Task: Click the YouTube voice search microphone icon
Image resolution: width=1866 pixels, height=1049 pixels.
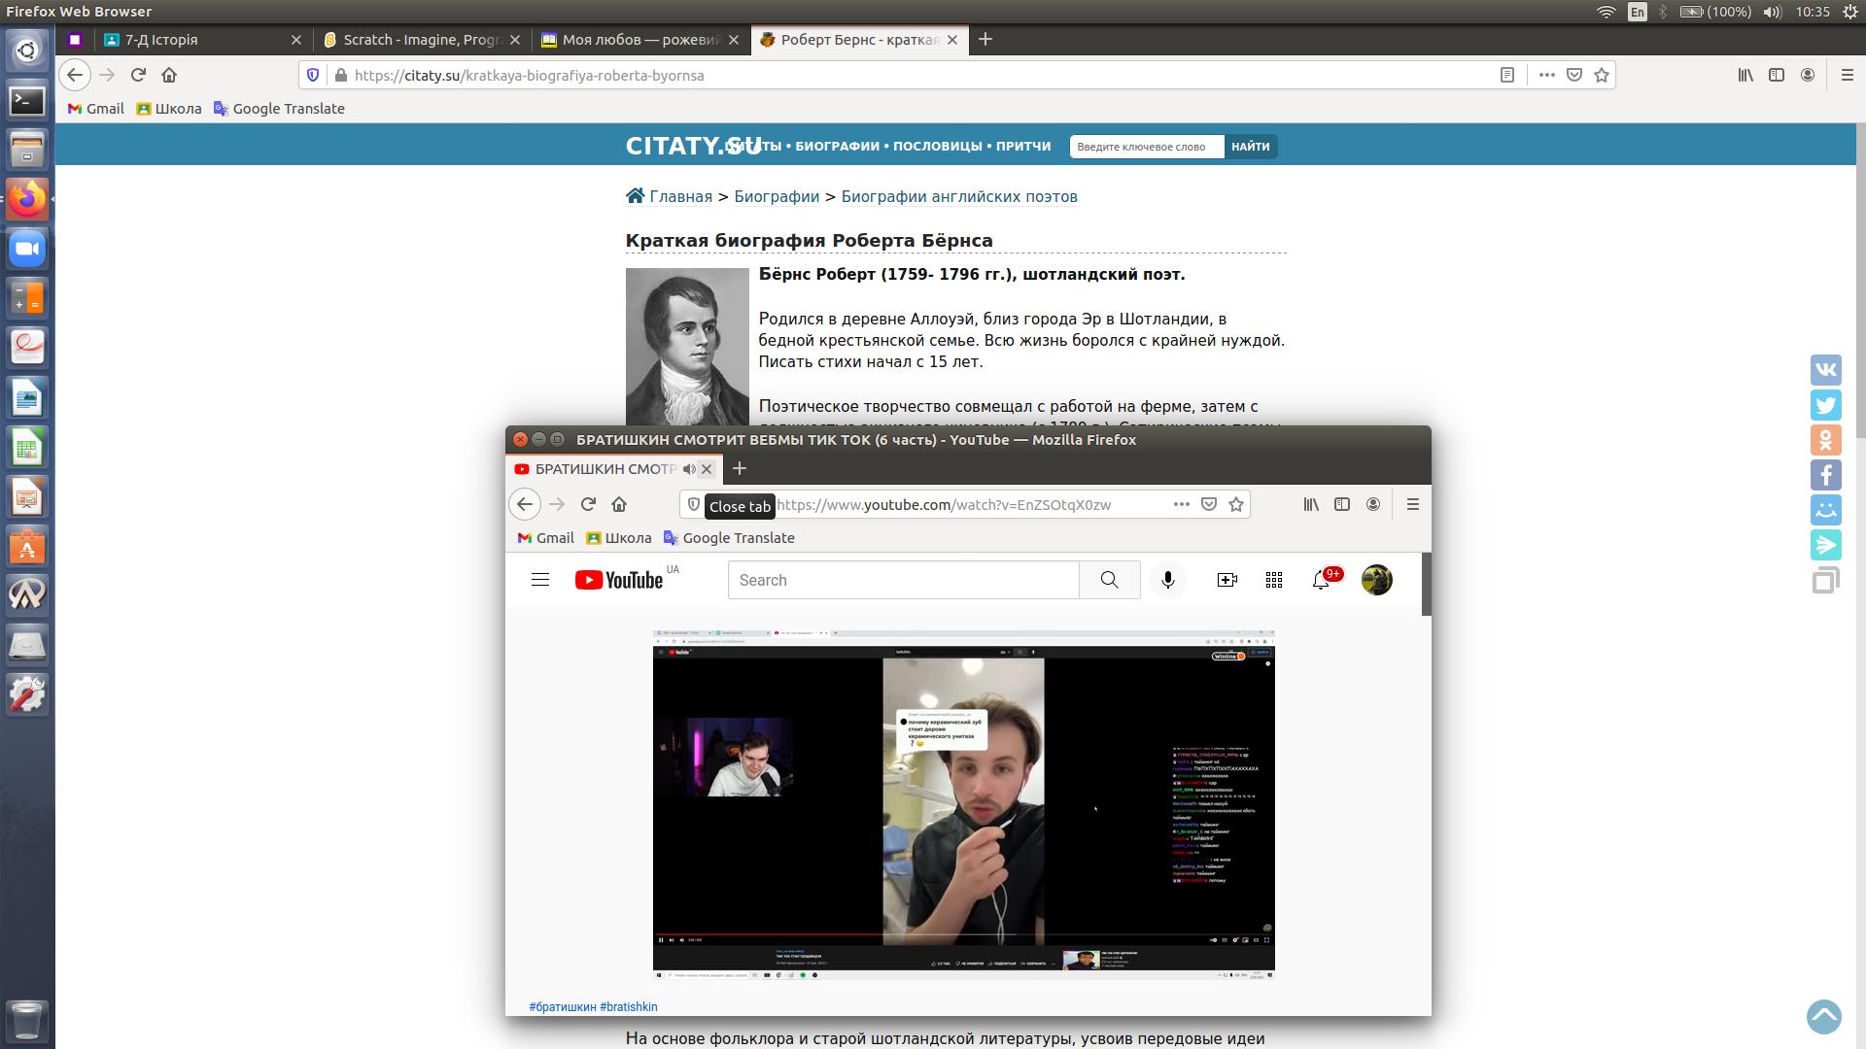Action: (1167, 580)
